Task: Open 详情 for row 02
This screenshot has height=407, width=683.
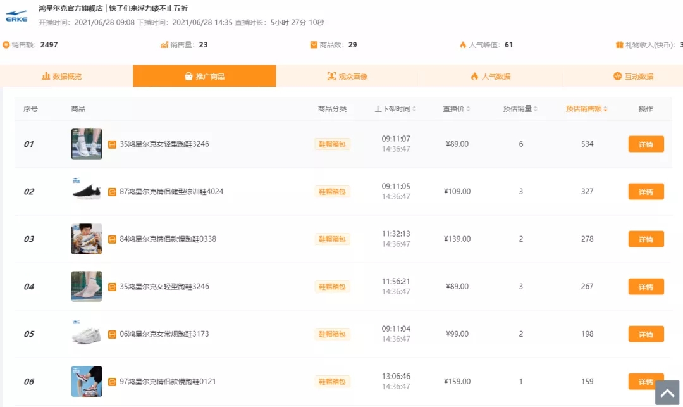Action: 646,192
